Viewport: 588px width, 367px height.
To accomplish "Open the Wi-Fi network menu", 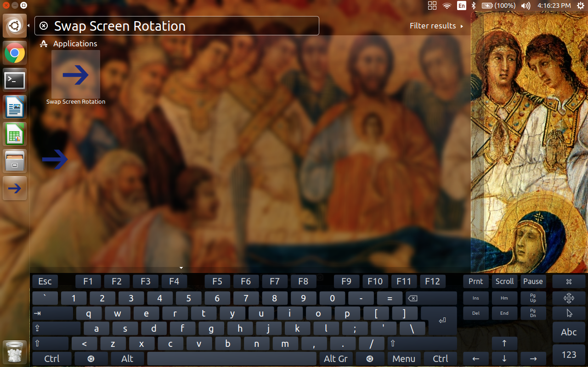I will pos(447,6).
